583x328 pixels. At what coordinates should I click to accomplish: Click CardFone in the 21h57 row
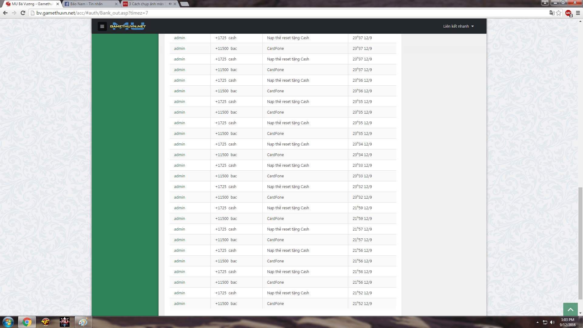click(275, 240)
